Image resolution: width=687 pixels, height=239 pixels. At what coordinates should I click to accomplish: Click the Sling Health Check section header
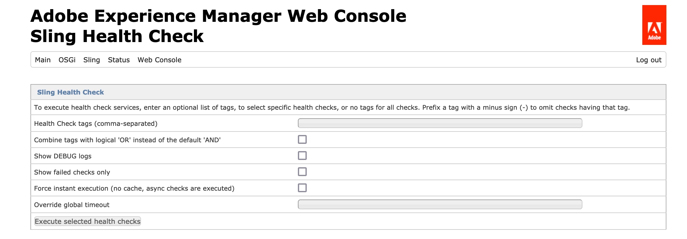click(x=70, y=92)
